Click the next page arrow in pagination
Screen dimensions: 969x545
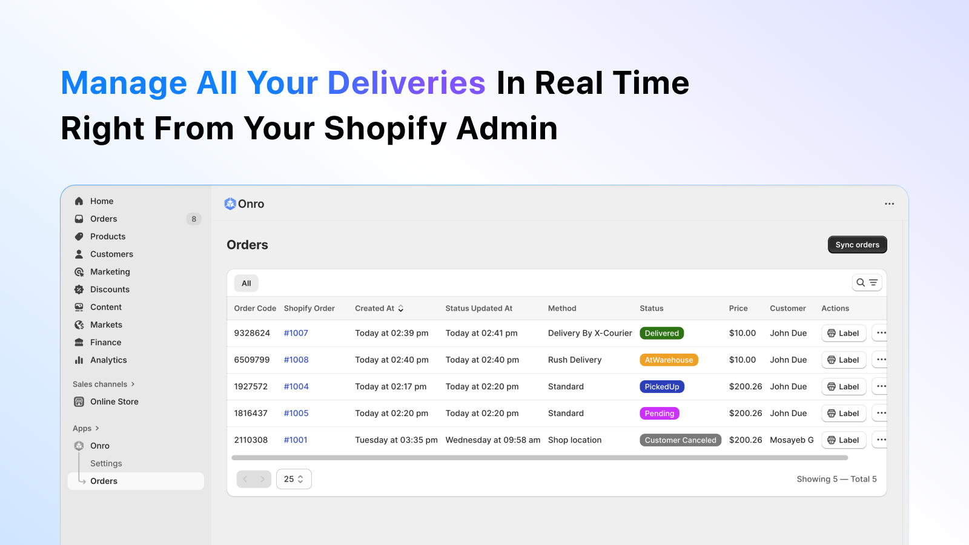(263, 478)
